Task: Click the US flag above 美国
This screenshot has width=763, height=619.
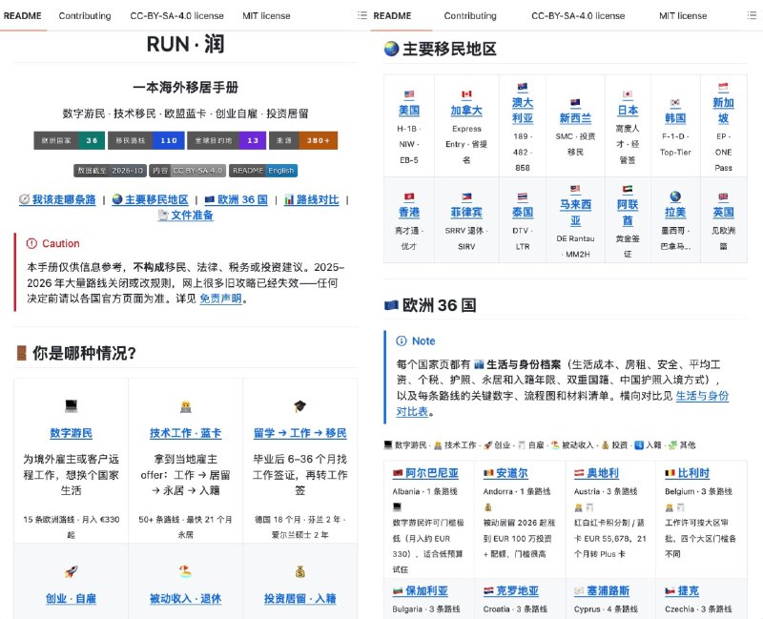Action: 409,94
